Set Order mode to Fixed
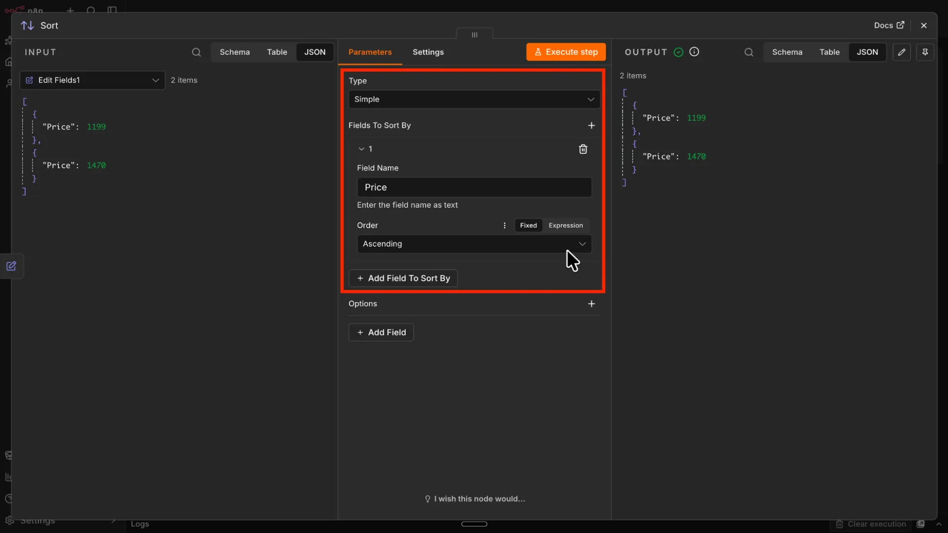The width and height of the screenshot is (948, 533). [x=528, y=226]
